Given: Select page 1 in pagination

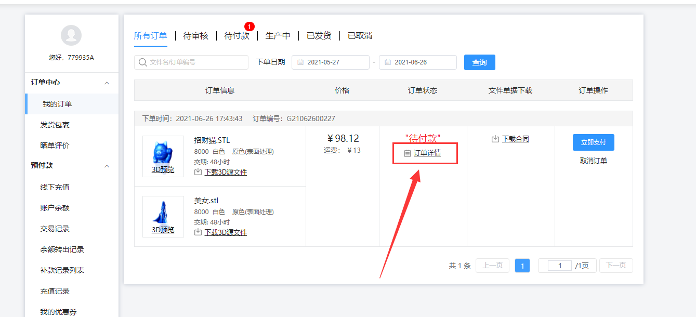Looking at the screenshot, I should coord(522,266).
